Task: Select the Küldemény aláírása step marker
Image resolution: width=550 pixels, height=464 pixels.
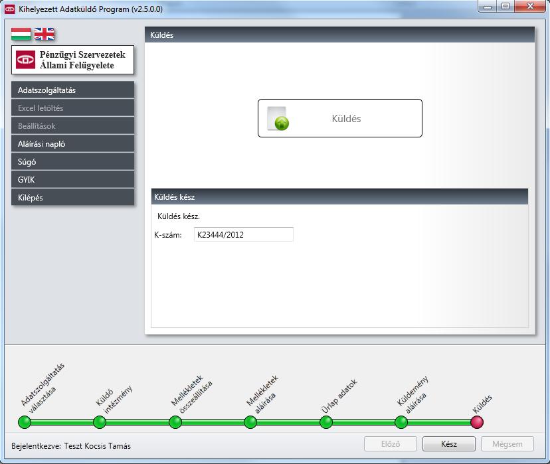Action: coord(401,422)
